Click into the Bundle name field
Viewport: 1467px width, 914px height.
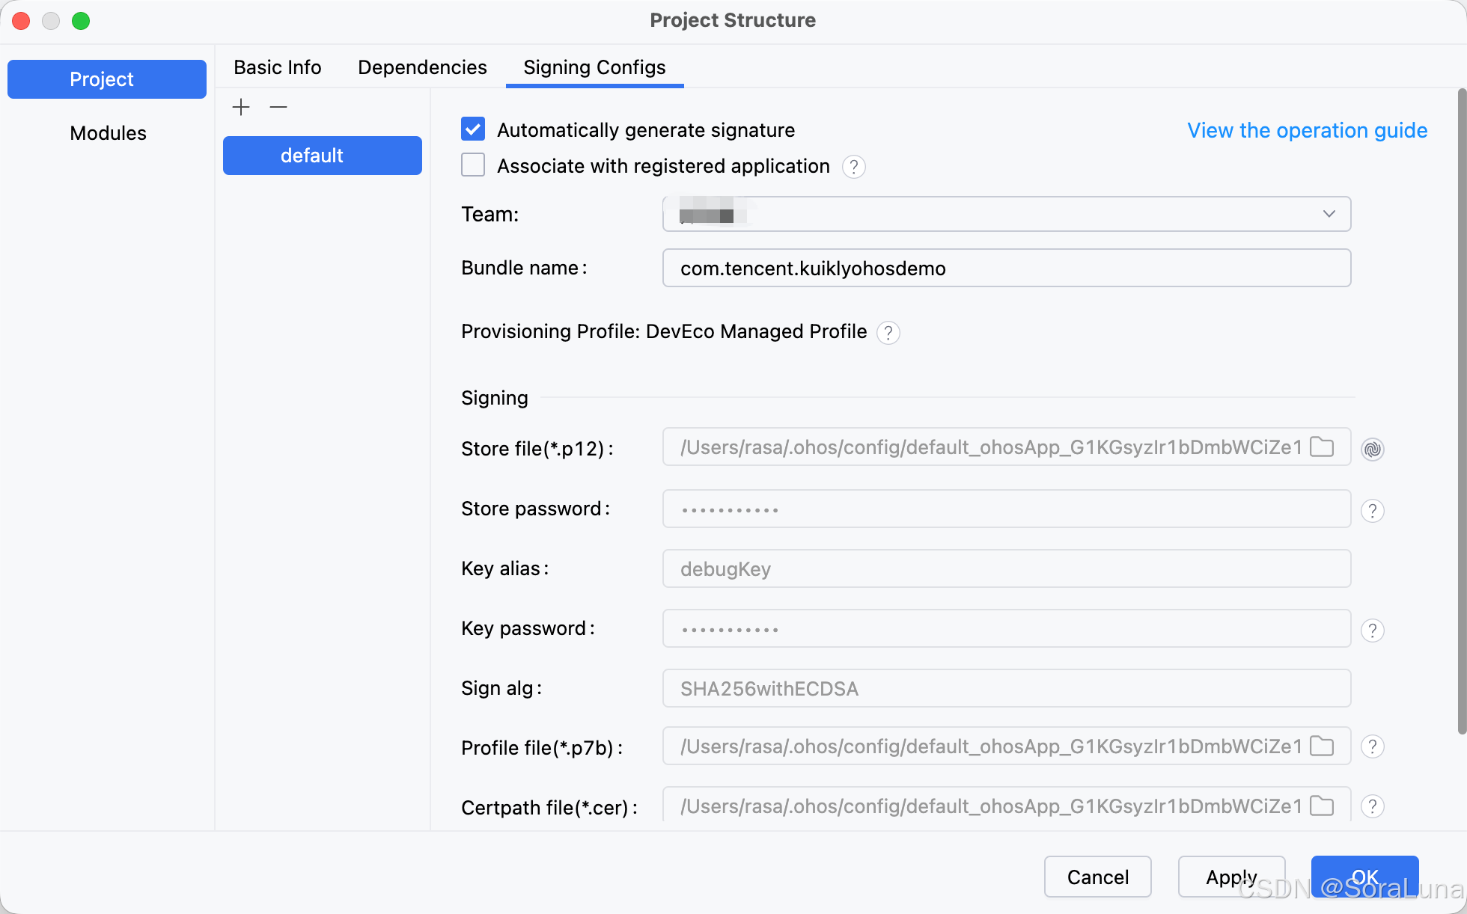1006,269
